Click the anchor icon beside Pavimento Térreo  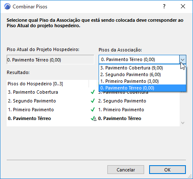[x=95, y=119]
